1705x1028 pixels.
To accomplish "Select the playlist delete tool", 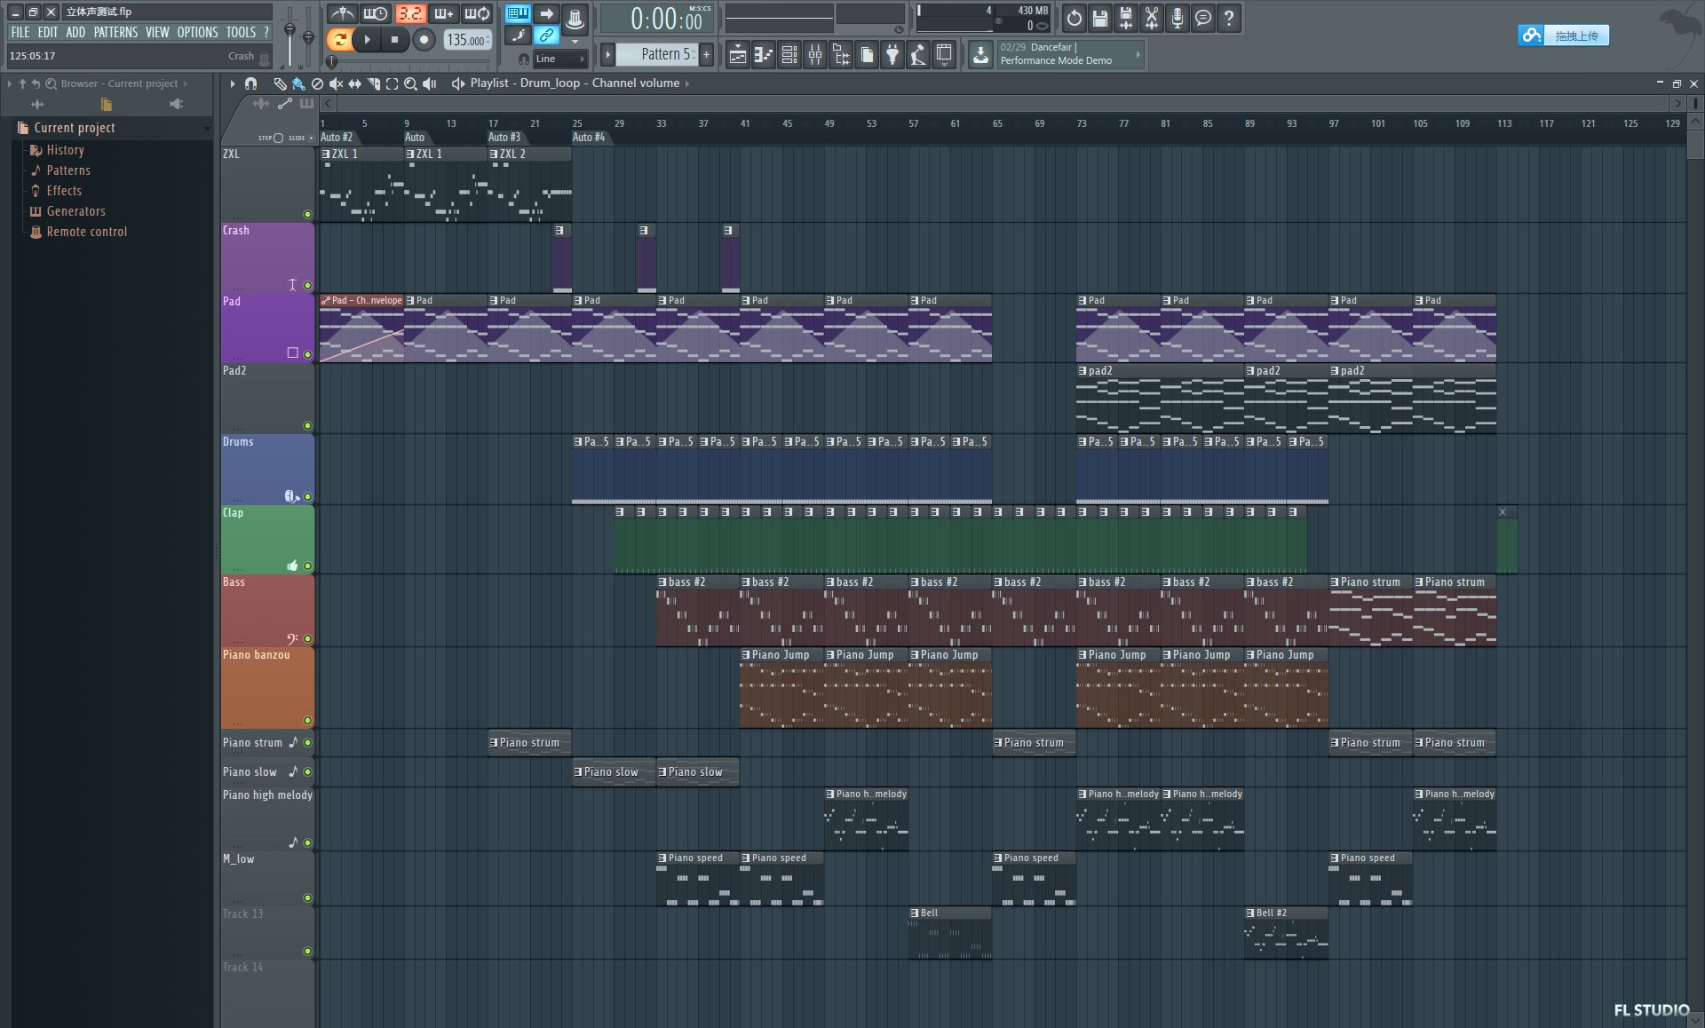I will click(317, 83).
